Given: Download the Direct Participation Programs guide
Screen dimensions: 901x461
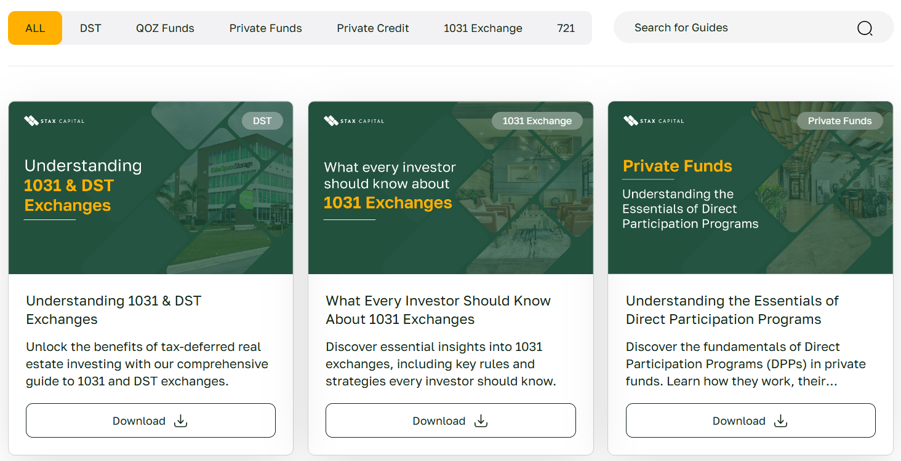Looking at the screenshot, I should coord(750,420).
